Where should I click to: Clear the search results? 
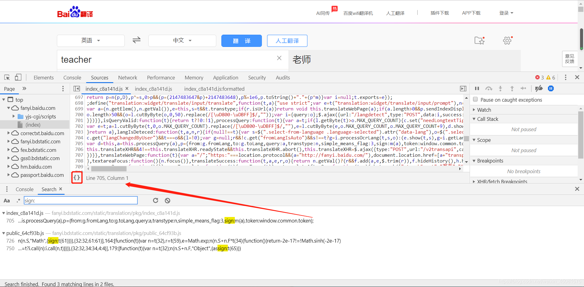168,200
